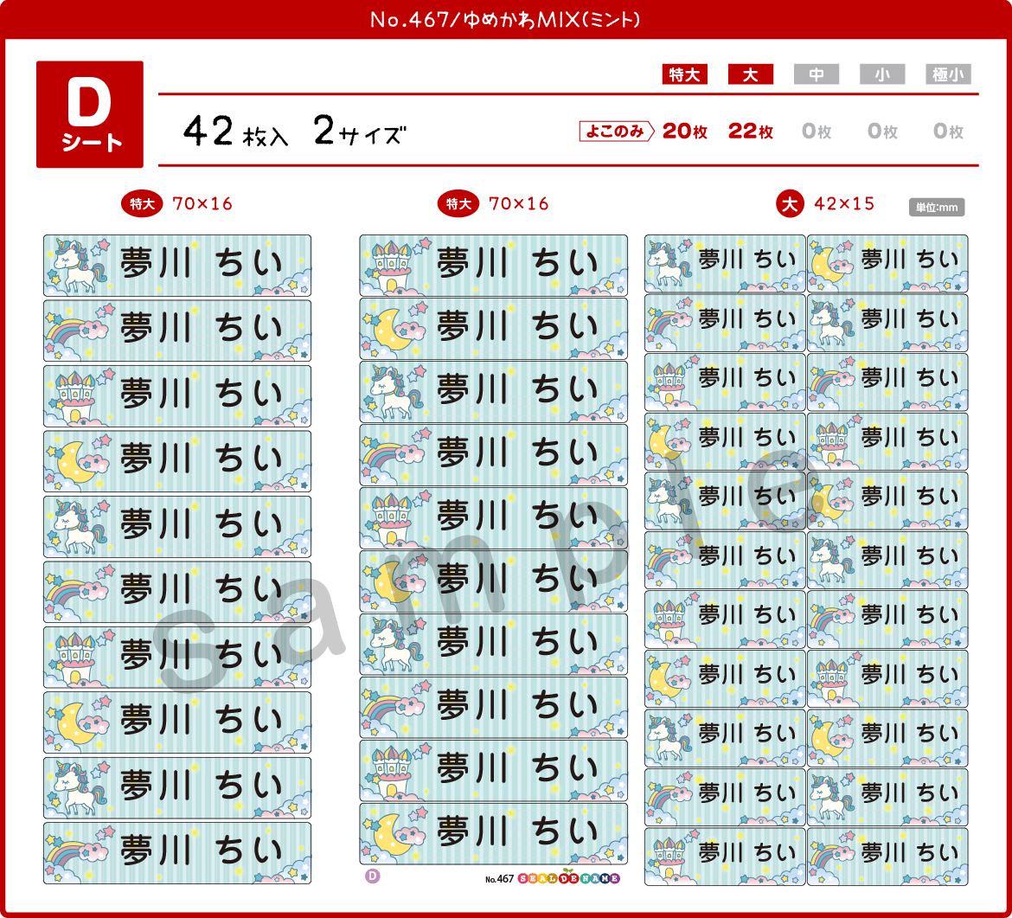Select the bottom-left castle sticker in 大 section
The image size is (1012, 918).
(725, 857)
